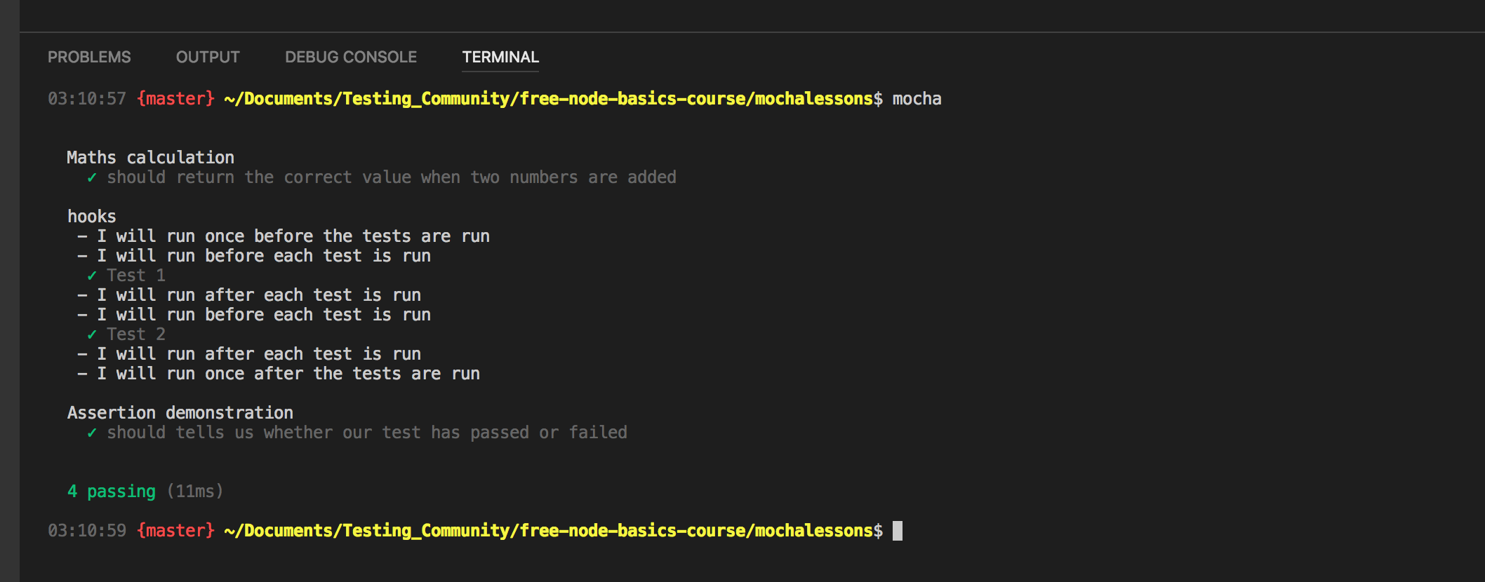Click the 'mocha' command text
This screenshot has height=582, width=1485.
click(x=917, y=99)
